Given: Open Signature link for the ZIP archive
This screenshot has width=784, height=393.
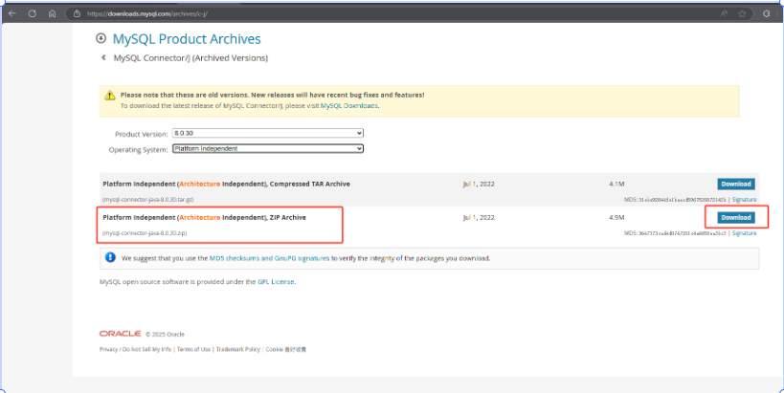Looking at the screenshot, I should [x=744, y=233].
